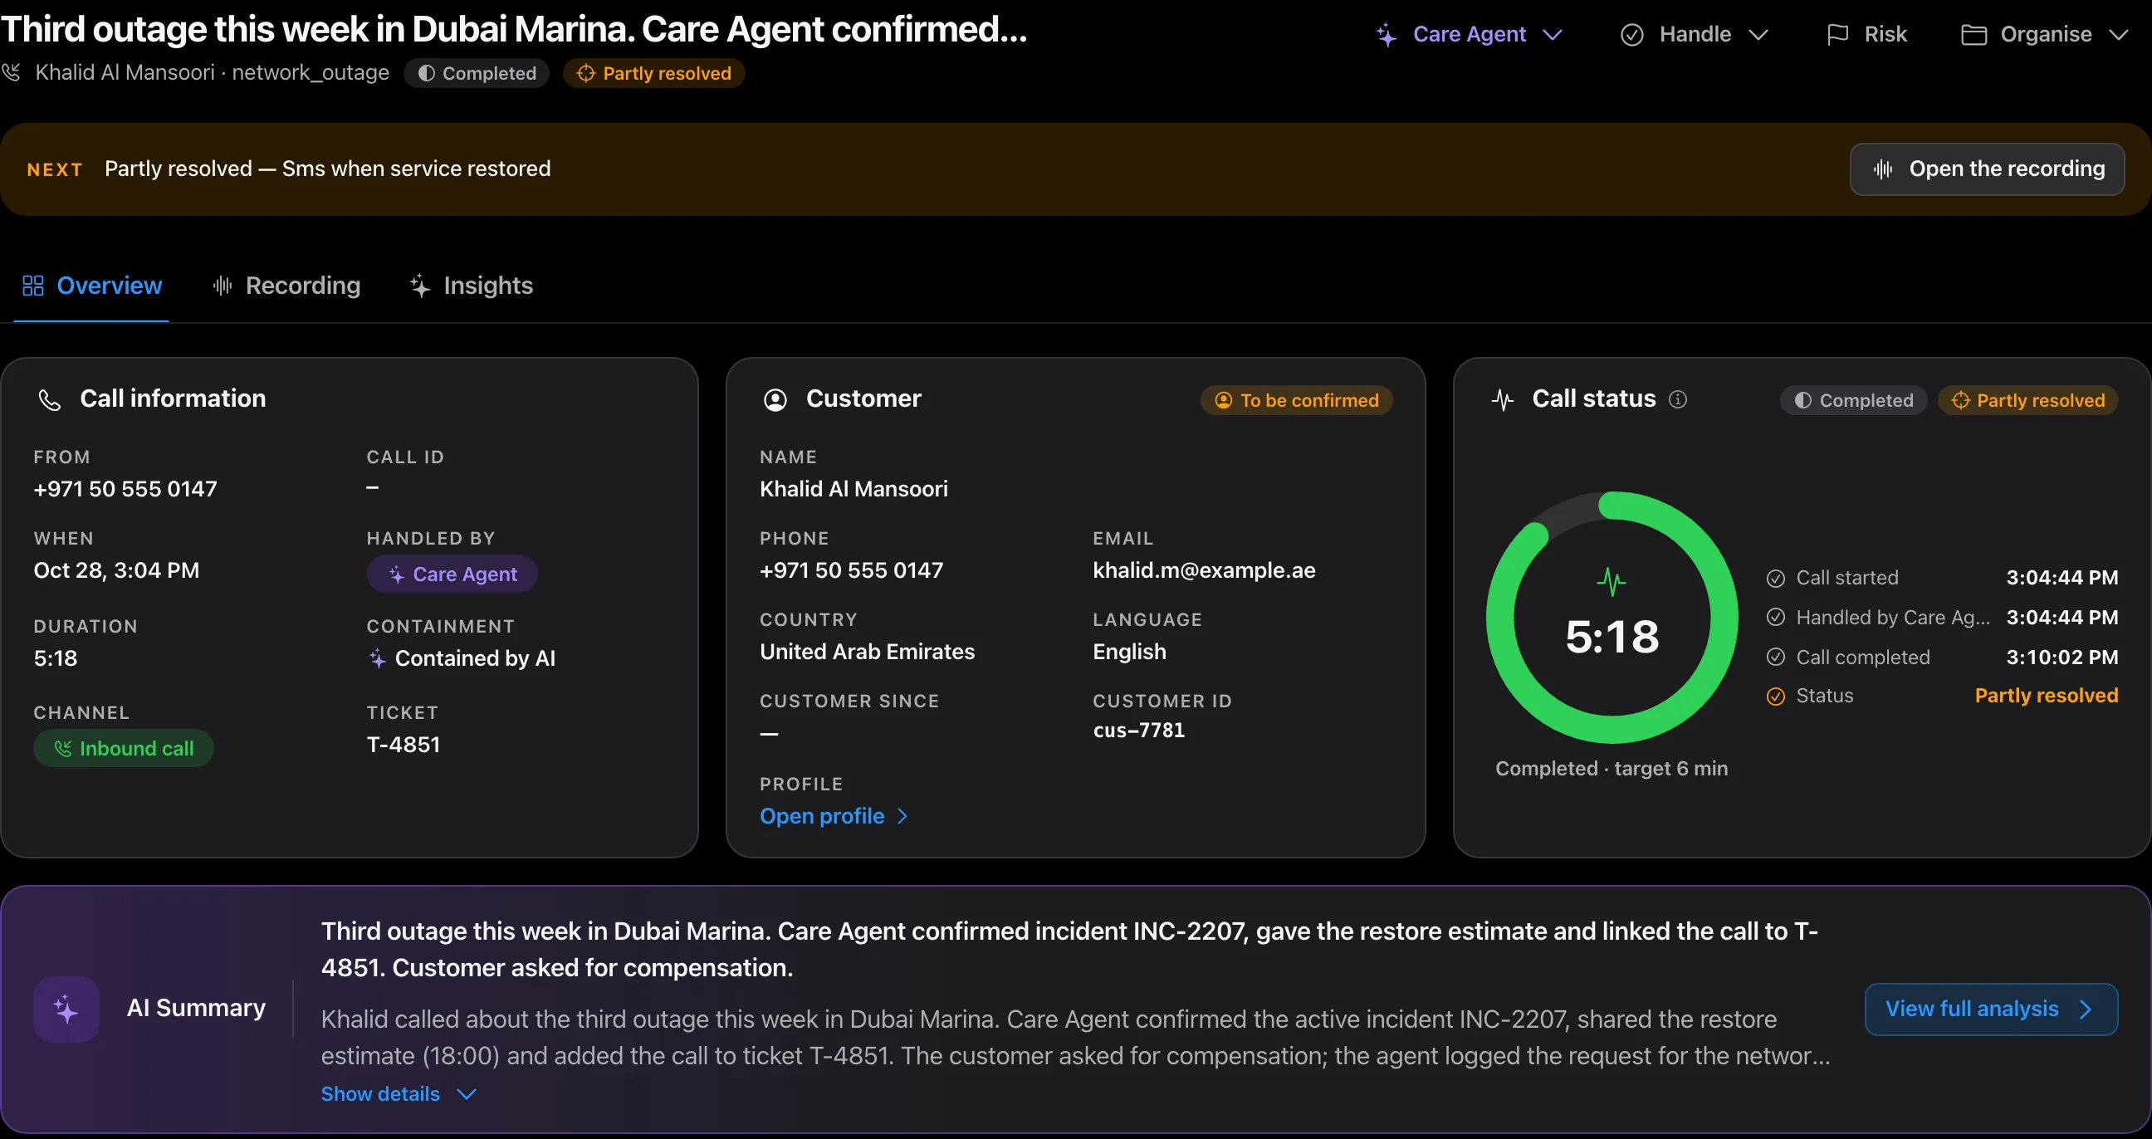Screen dimensions: 2152x1139
Task: Click the sparkle icon beside Care Agent menu
Action: 1386,35
